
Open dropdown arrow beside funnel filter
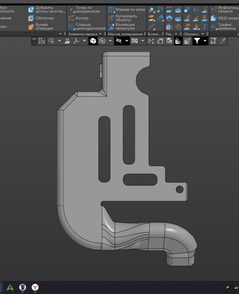(205, 41)
